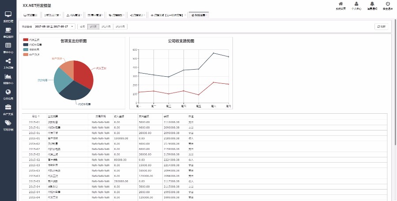Select the balance cell 2110000.08
This screenshot has width=397, height=201.
point(175,122)
